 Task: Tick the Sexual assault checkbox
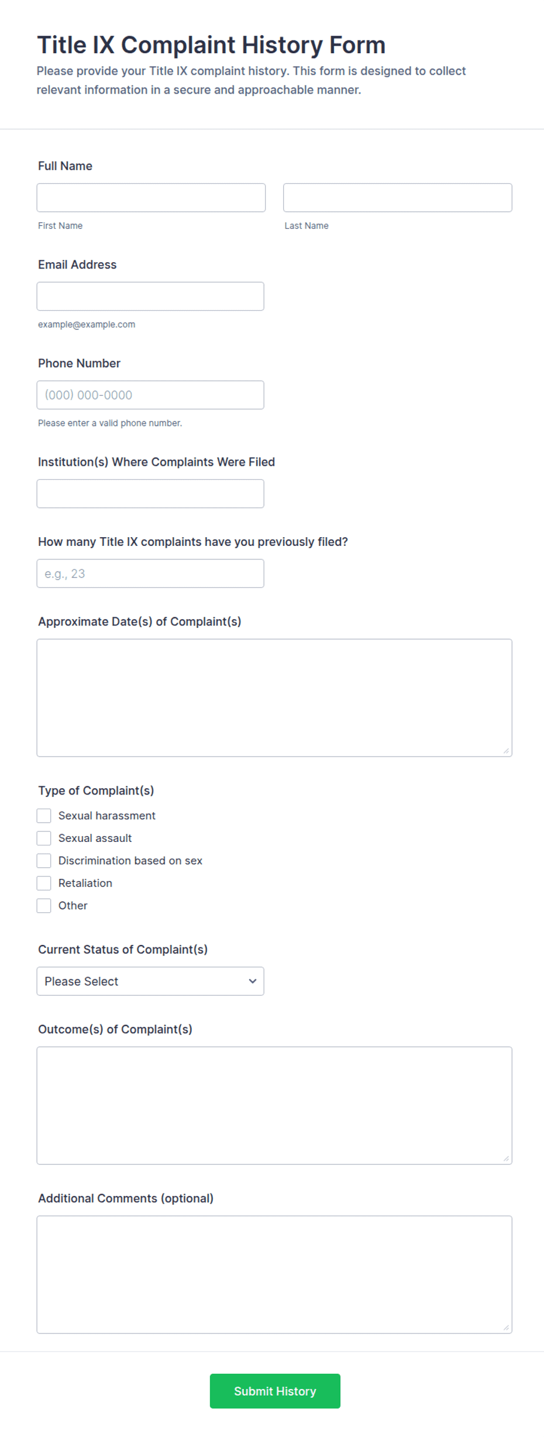pyautogui.click(x=44, y=838)
